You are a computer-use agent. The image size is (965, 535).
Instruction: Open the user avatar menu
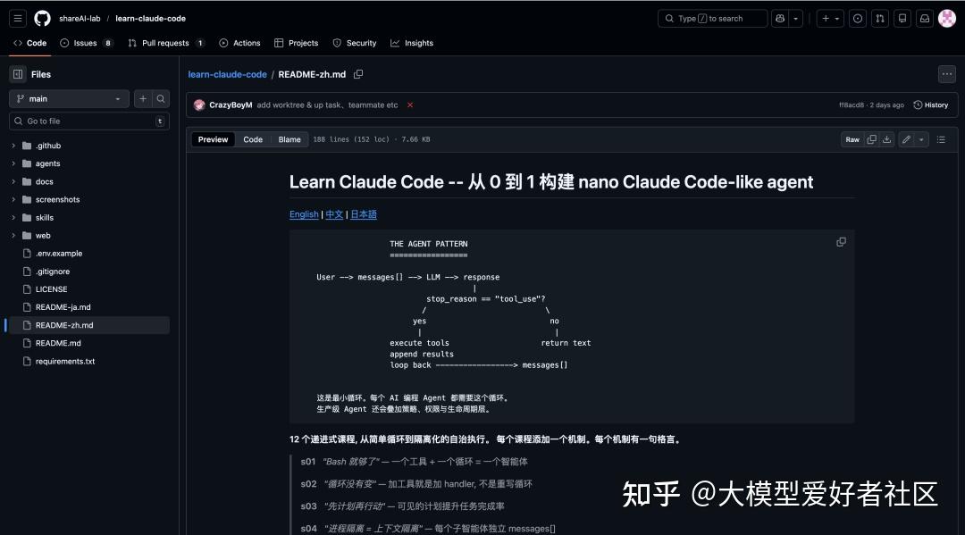[946, 19]
